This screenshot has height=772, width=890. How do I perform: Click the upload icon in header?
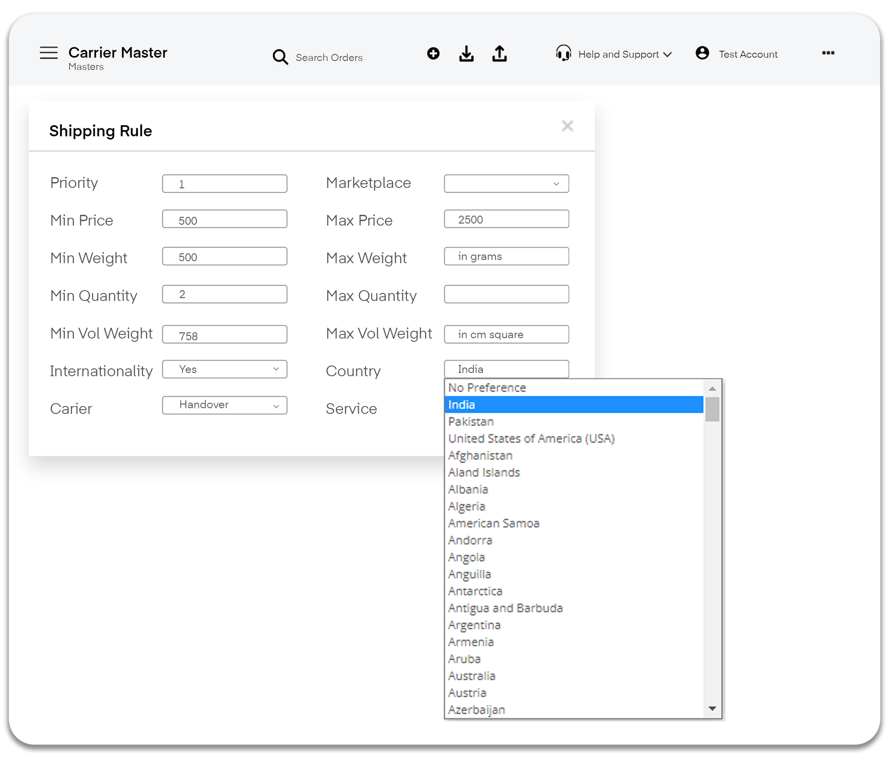(x=499, y=54)
